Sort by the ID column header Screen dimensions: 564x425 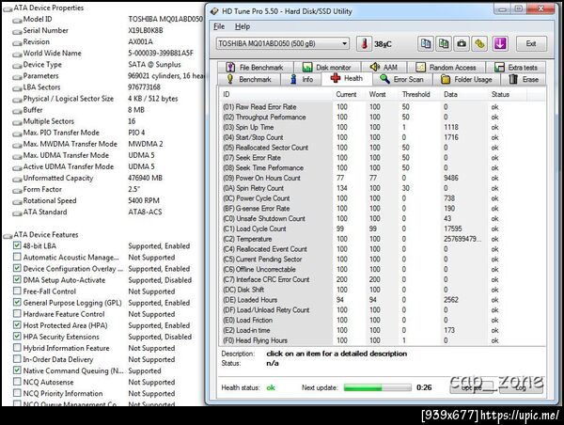[x=275, y=94]
